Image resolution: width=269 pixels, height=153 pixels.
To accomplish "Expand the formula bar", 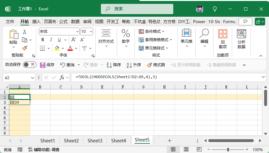I will (x=263, y=77).
